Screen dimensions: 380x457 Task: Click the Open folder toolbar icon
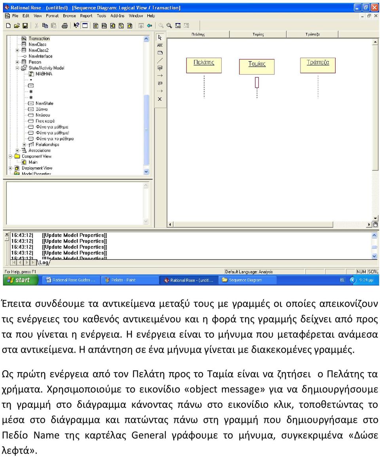[17, 26]
